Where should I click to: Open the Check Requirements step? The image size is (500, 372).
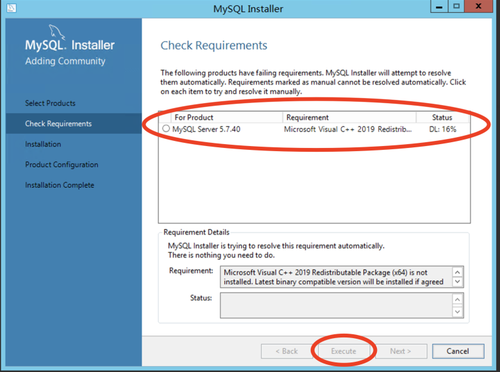pyautogui.click(x=58, y=124)
